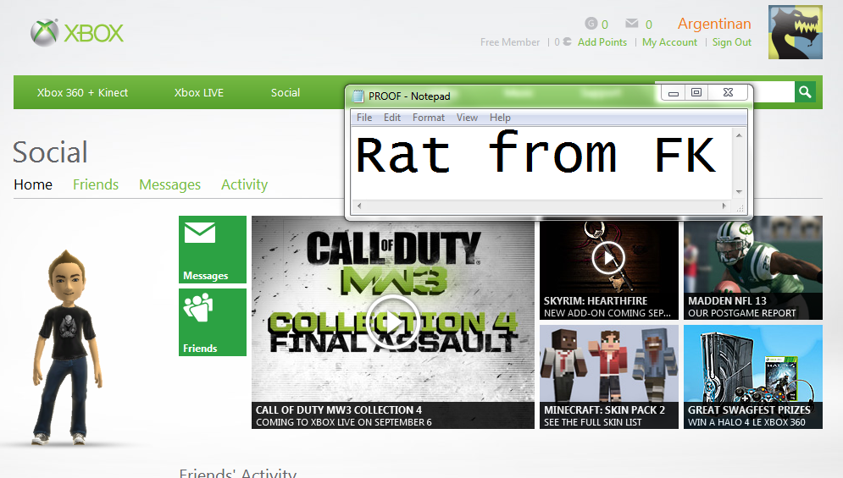Click the Notepad icon in PROOF title bar

click(358, 96)
